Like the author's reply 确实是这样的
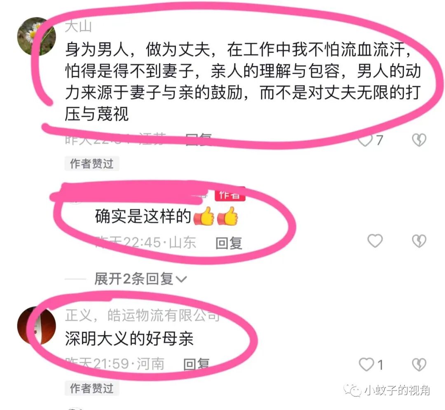The height and width of the screenshot is (410, 445). (375, 241)
